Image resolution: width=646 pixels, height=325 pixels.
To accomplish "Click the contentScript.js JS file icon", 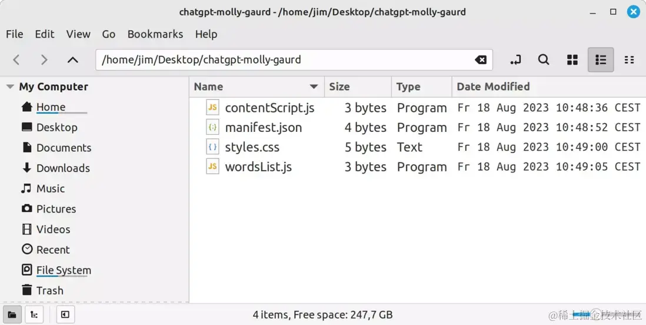I will [x=212, y=108].
